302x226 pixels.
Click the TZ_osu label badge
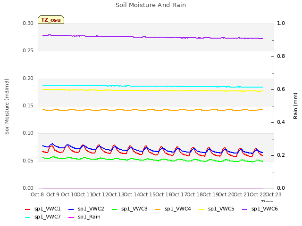click(51, 20)
